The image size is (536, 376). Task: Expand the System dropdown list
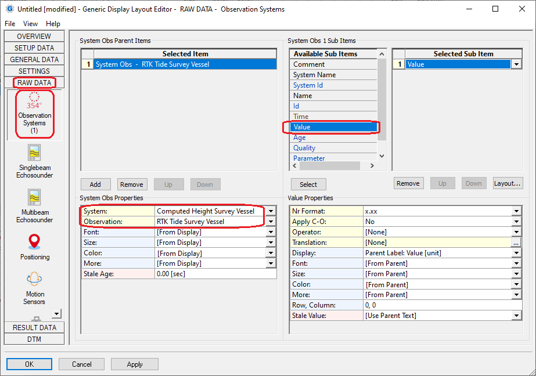click(271, 212)
